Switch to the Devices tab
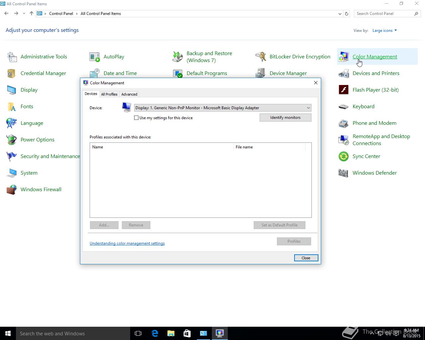This screenshot has height=340, width=425. [x=91, y=94]
